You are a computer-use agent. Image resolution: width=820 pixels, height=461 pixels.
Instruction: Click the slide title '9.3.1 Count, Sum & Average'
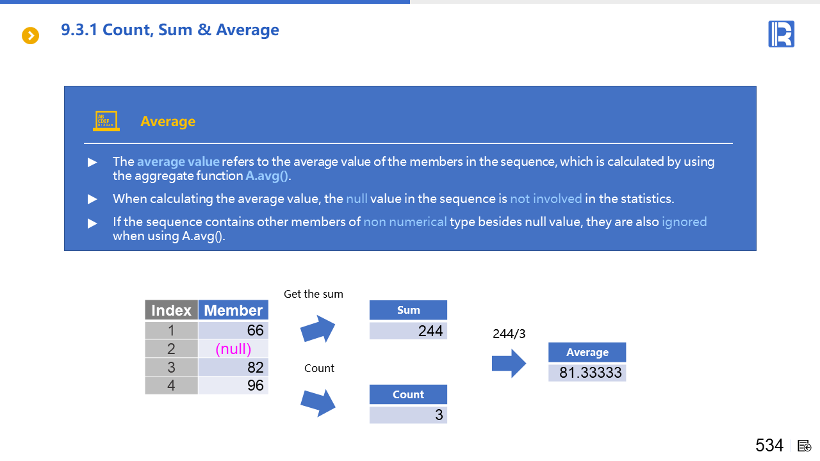(170, 30)
